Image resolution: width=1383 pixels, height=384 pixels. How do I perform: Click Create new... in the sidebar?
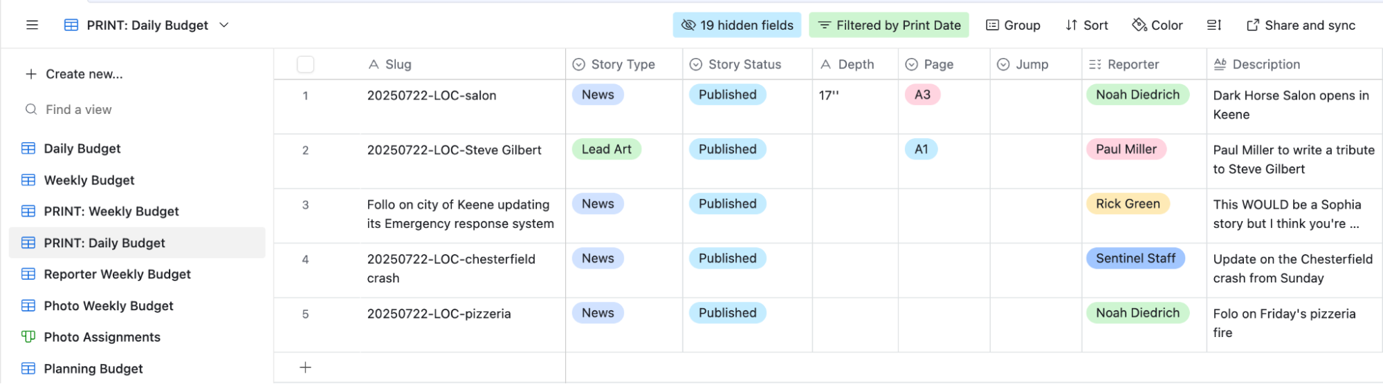point(74,74)
